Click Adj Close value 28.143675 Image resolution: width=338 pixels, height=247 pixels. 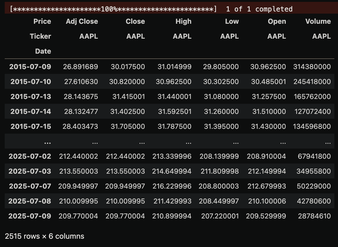[81, 96]
